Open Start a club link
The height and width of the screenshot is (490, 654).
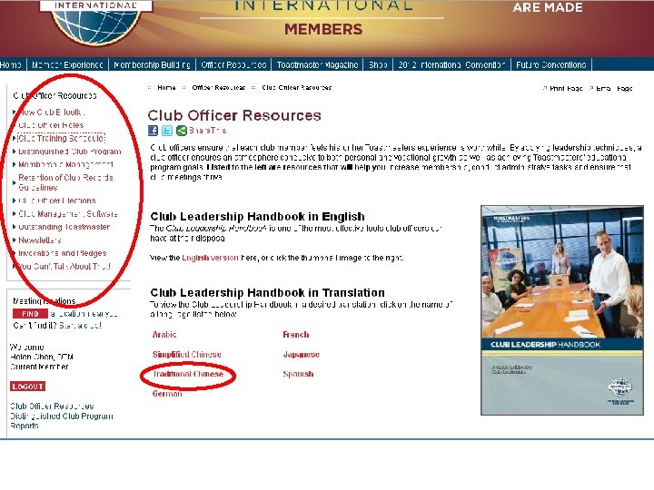coord(80,326)
